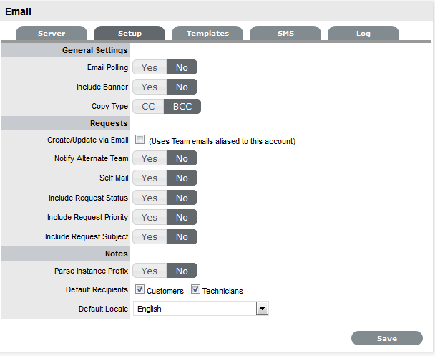Enable Create/Update via Email checkbox
The width and height of the screenshot is (435, 356).
pyautogui.click(x=140, y=140)
